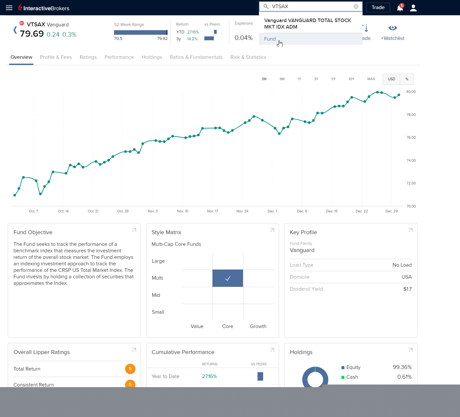Click the YTD vs Peers bar
This screenshot has width=460, height=417.
[x=215, y=32]
